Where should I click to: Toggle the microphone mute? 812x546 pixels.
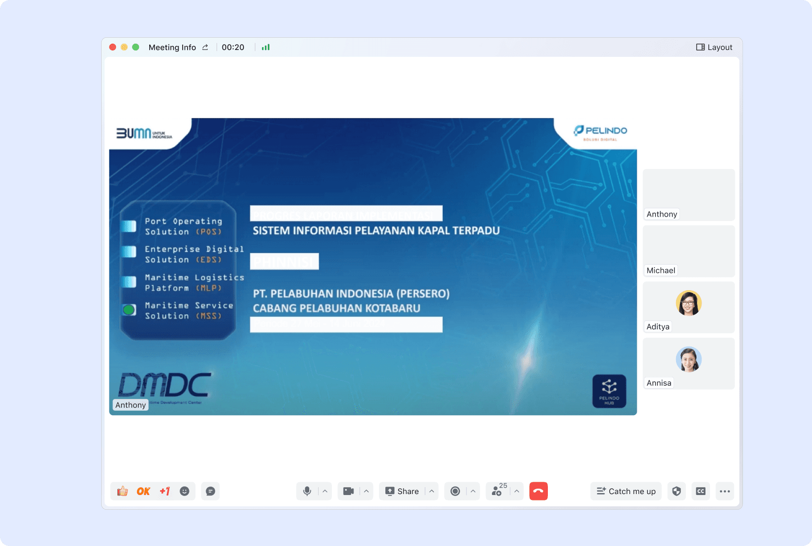pos(307,491)
